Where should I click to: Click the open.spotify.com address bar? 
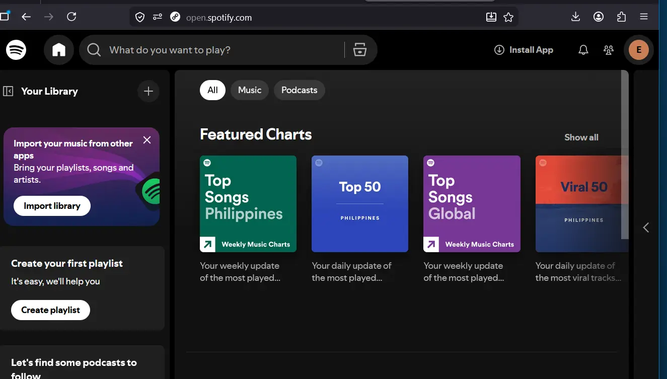[325, 17]
